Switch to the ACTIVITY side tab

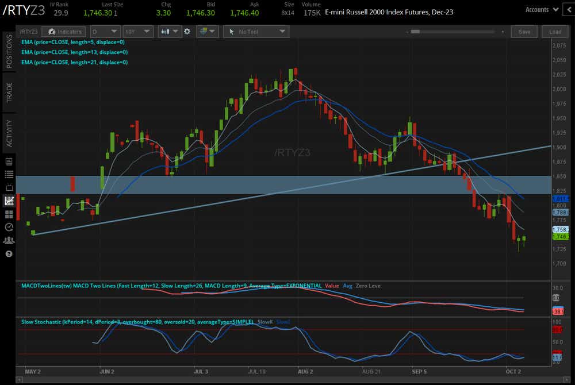tap(9, 133)
